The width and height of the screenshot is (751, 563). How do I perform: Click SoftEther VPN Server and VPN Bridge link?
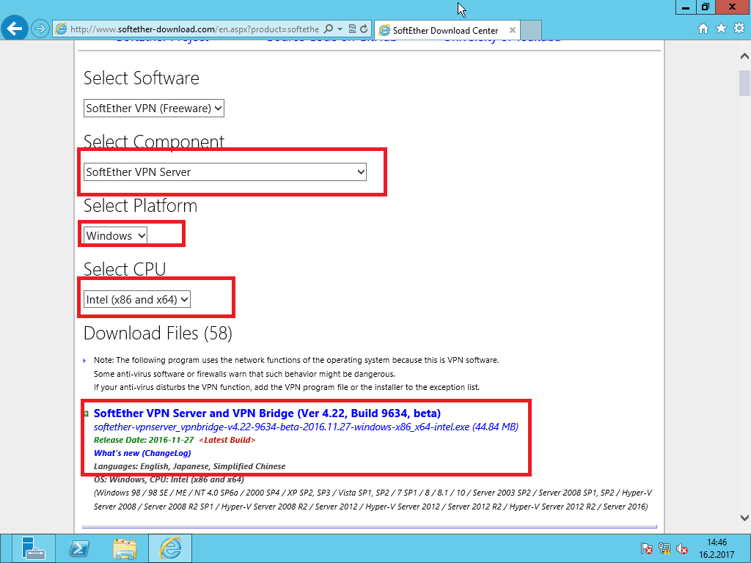point(267,413)
